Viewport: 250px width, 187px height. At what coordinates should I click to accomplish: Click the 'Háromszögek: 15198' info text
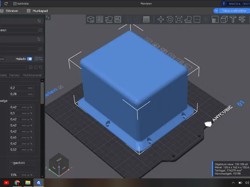click(x=227, y=173)
